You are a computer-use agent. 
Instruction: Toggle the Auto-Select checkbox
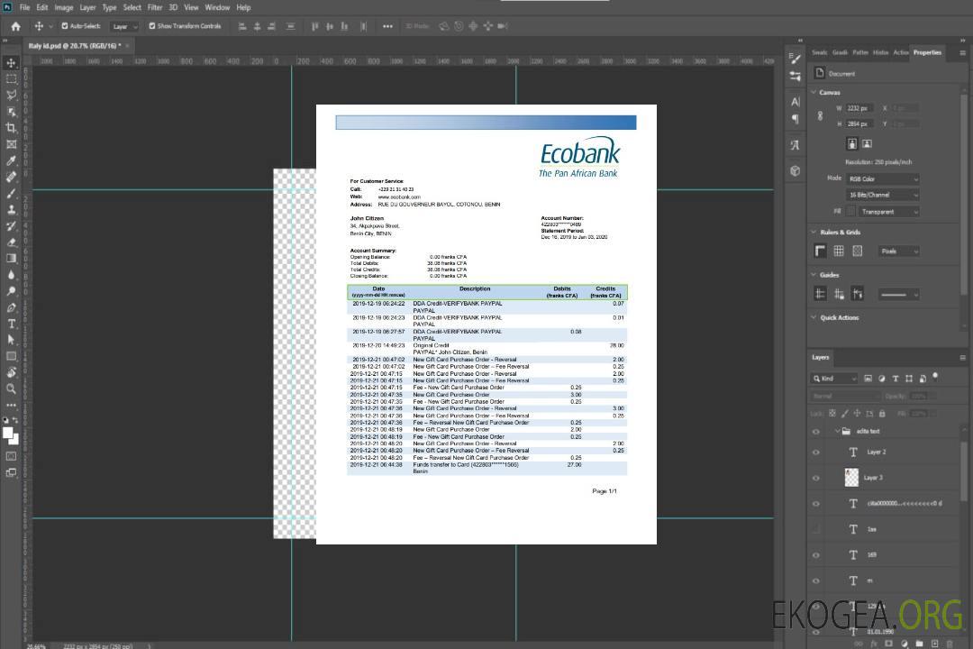65,26
